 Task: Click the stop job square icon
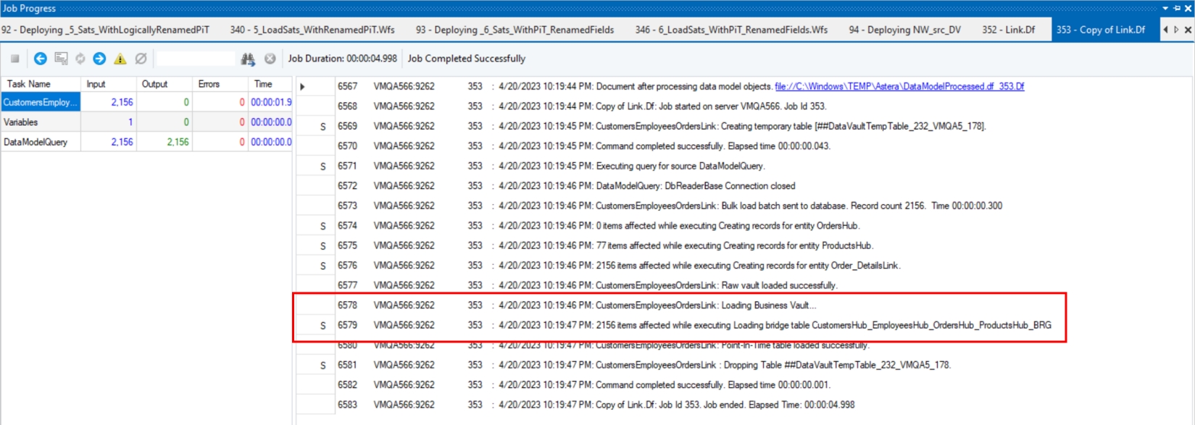click(x=14, y=59)
